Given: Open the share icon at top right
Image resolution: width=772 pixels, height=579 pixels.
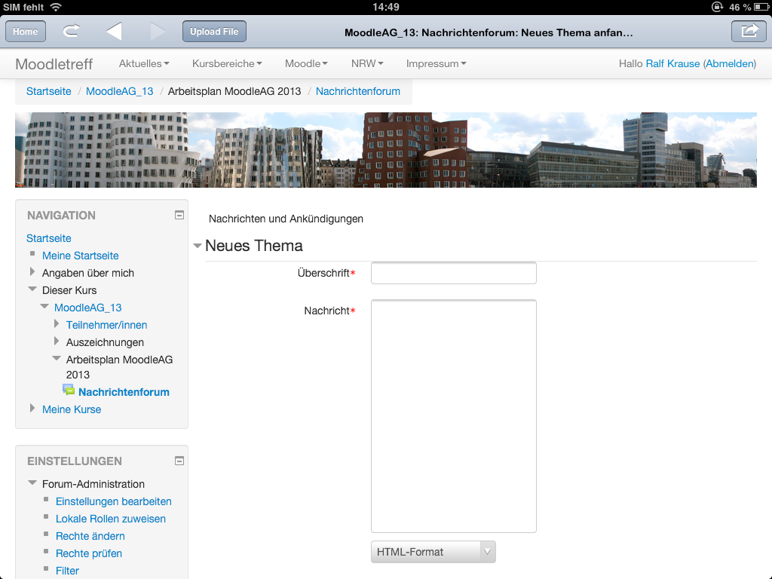Looking at the screenshot, I should pyautogui.click(x=749, y=32).
